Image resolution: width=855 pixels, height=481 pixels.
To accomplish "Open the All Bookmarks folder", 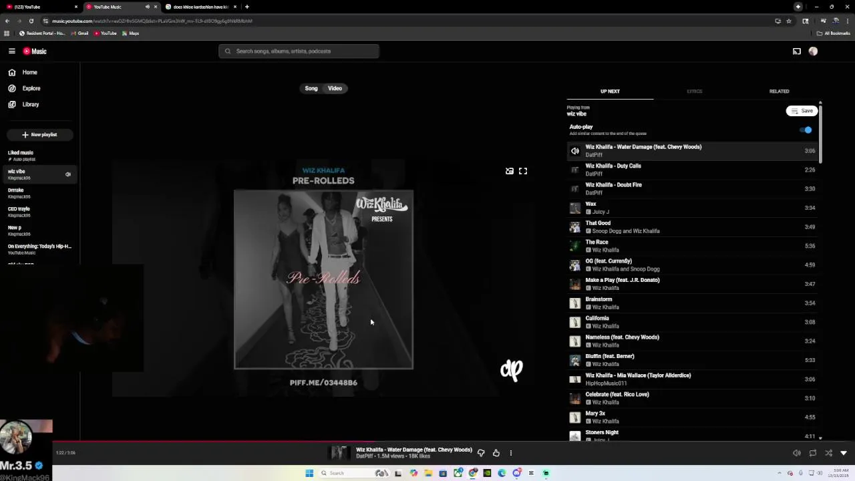I will [x=833, y=33].
